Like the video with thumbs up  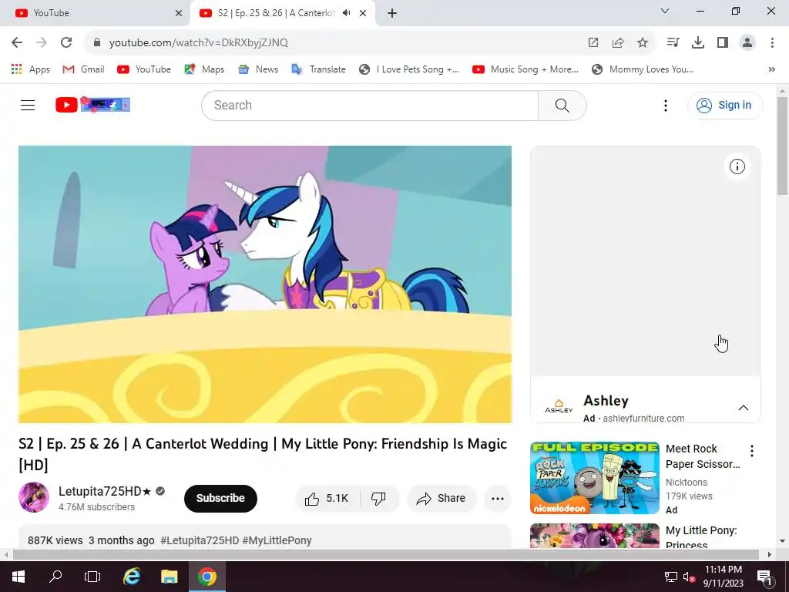click(327, 499)
